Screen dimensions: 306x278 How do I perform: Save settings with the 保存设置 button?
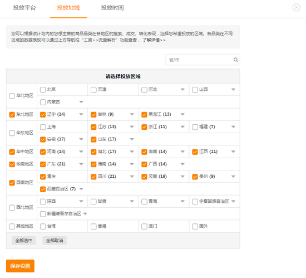click(20, 266)
